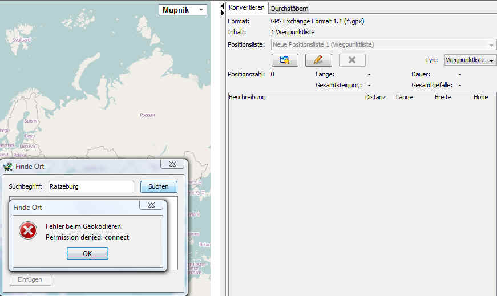Click the open file folder icon button
This screenshot has height=296, width=497.
click(285, 60)
